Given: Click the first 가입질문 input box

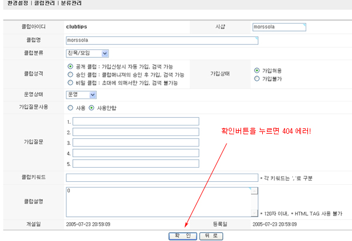Looking at the screenshot, I should tap(136, 121).
